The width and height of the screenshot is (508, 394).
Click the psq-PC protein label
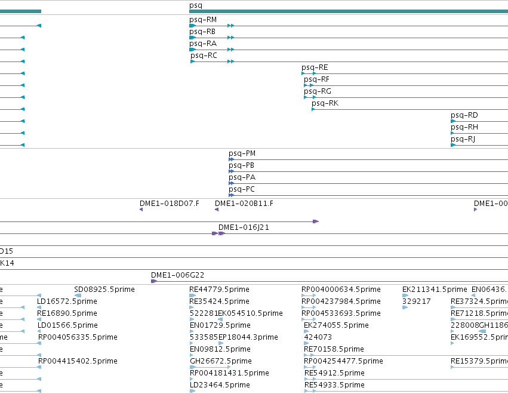pos(242,190)
